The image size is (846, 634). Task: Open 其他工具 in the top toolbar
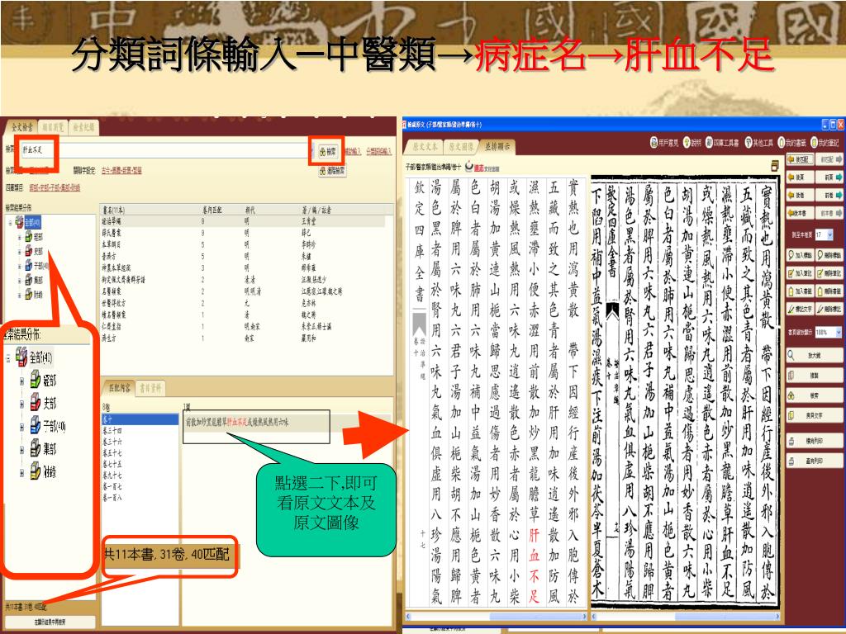(759, 142)
